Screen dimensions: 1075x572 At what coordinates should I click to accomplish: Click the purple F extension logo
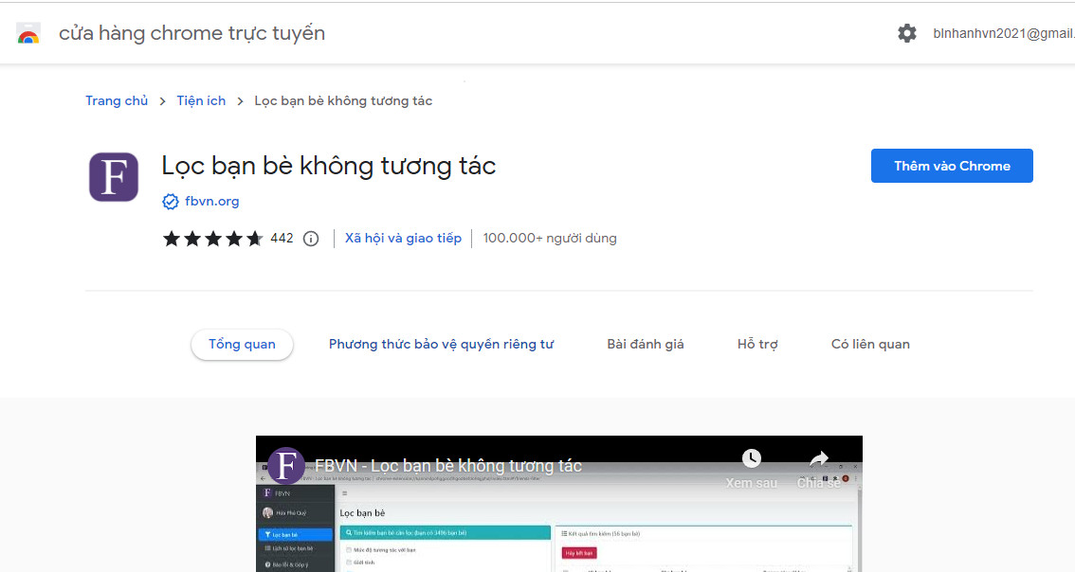coord(113,177)
